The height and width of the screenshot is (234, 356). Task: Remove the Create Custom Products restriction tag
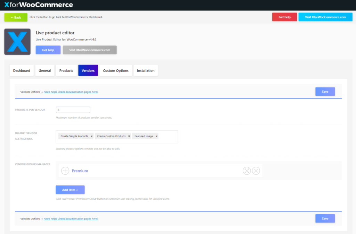pos(129,136)
